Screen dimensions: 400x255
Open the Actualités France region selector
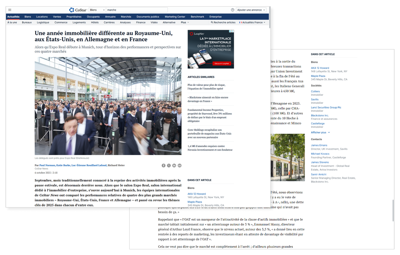coord(252,23)
